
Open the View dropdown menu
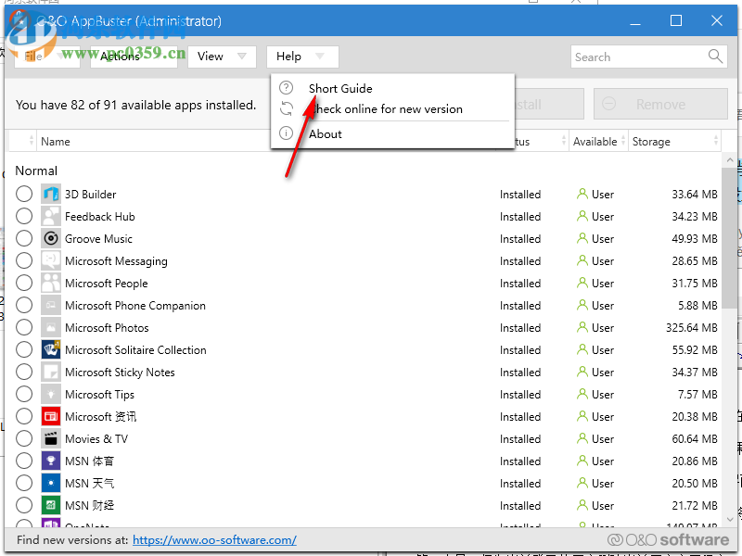pos(222,57)
